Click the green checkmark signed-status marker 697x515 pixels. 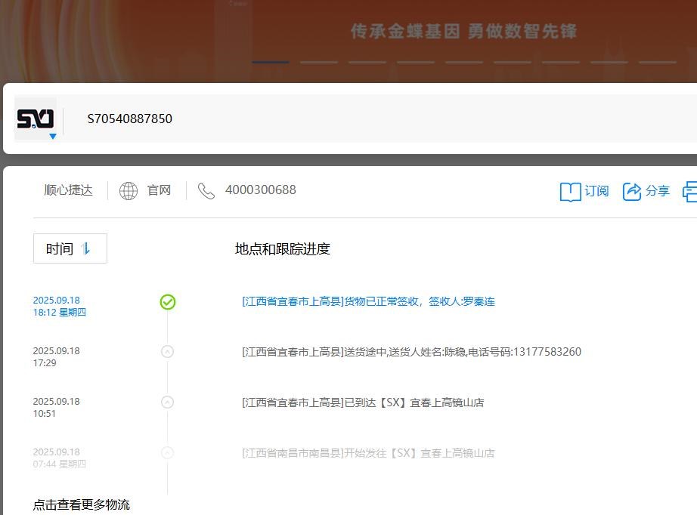click(x=168, y=302)
